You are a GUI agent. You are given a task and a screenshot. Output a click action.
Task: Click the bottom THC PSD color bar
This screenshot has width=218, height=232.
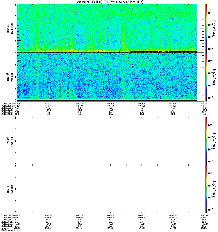pos(206,189)
